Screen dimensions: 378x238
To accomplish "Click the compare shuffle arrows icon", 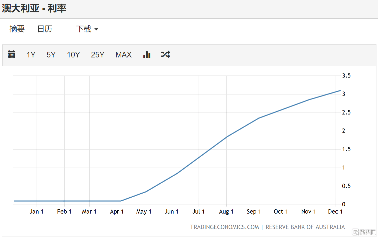I will [x=166, y=54].
